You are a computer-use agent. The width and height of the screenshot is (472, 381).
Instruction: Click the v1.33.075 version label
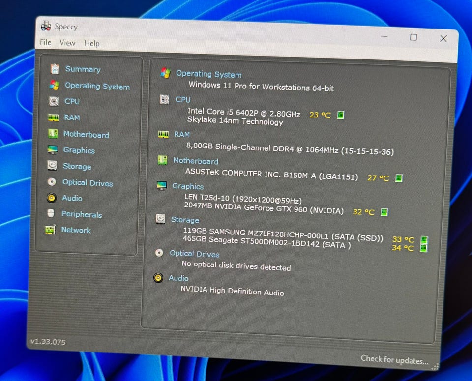[48, 342]
